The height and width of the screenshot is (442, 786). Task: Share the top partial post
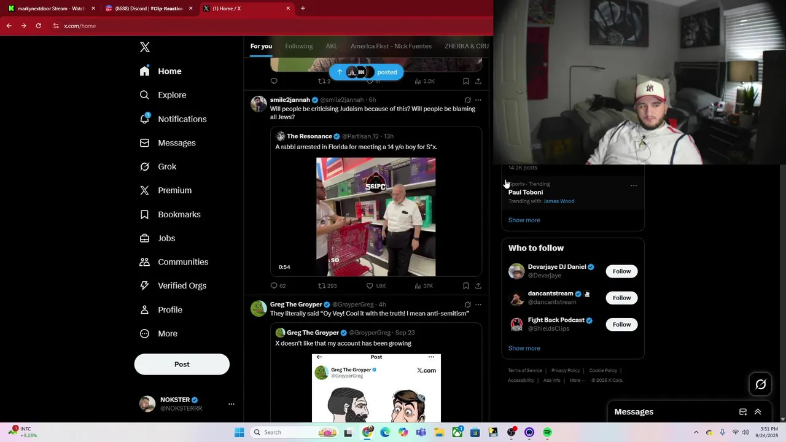478,81
